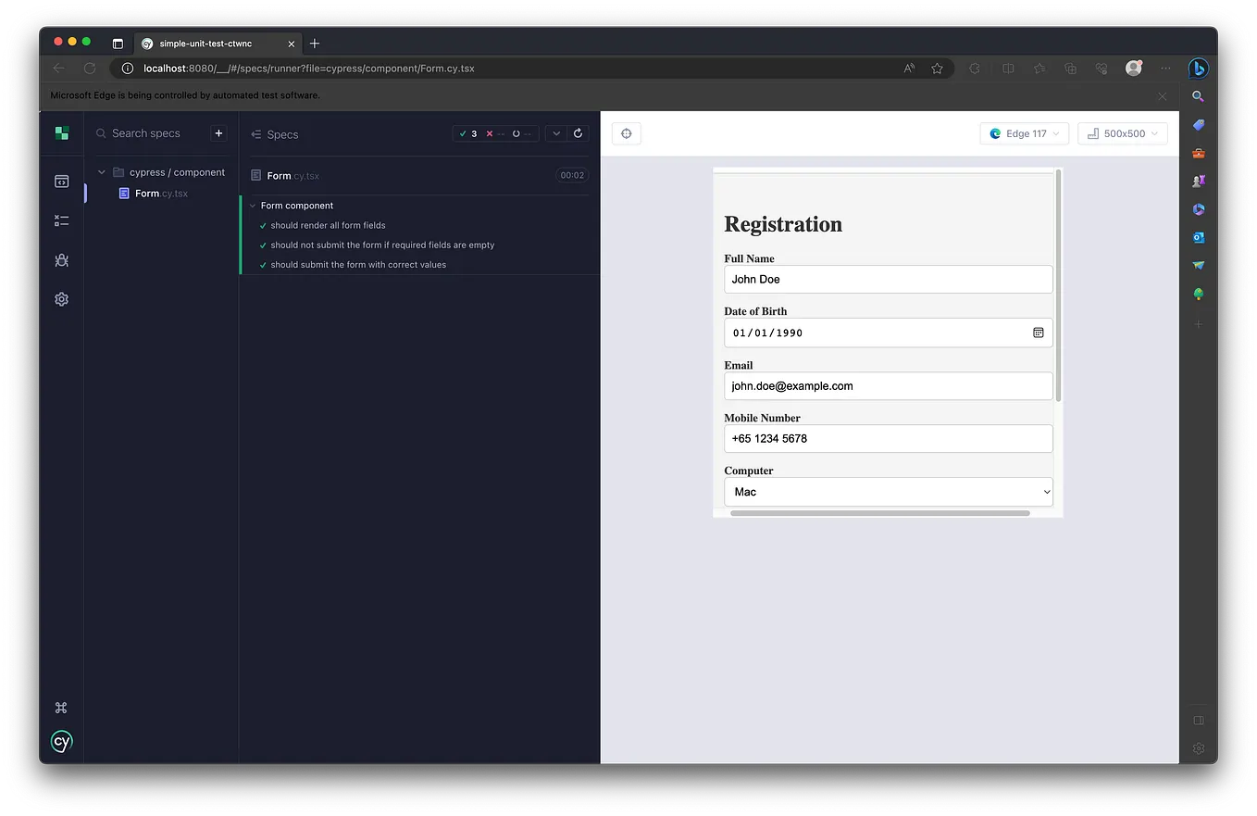Filter to passed tests via green checkmark
Screen dimensions: 1257x816
[x=465, y=133]
